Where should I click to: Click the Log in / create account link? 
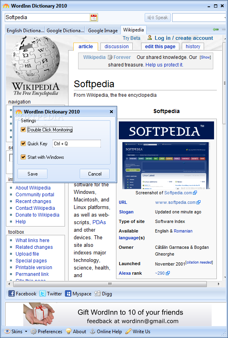click(184, 38)
